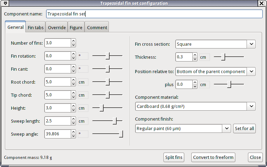
Task: Open the window menu icon in title bar
Action: coord(6,4)
